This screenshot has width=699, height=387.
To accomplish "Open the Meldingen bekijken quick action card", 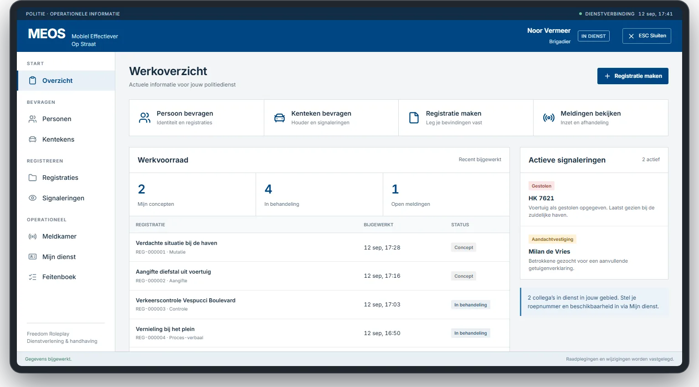I will [x=601, y=118].
